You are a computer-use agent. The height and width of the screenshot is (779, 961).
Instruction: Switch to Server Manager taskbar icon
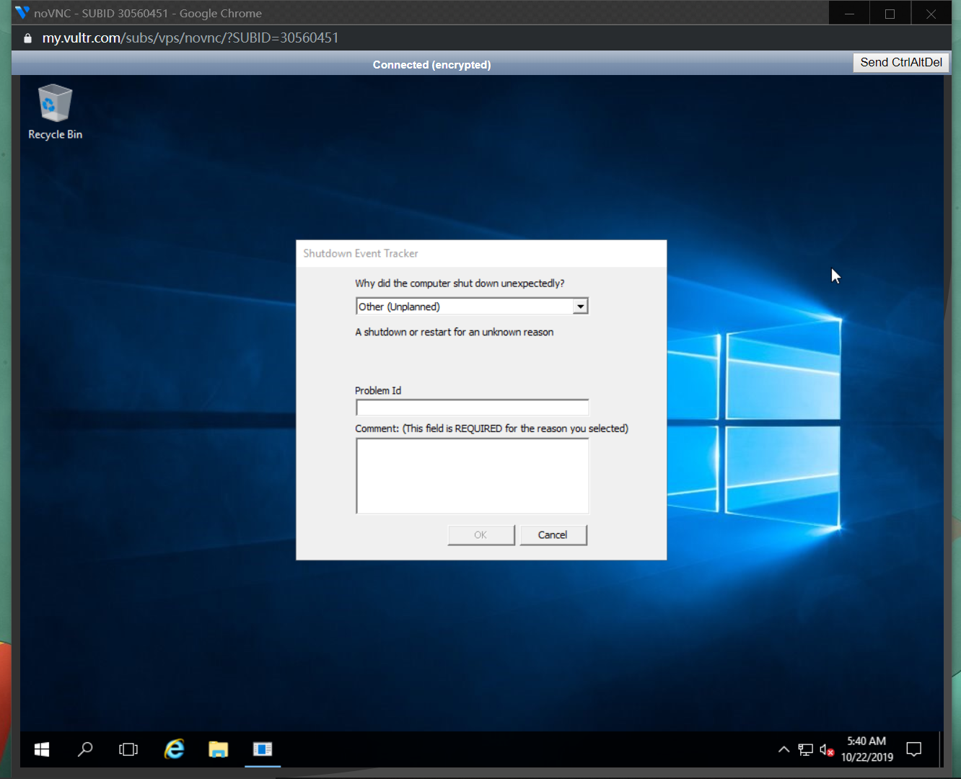[x=263, y=749]
